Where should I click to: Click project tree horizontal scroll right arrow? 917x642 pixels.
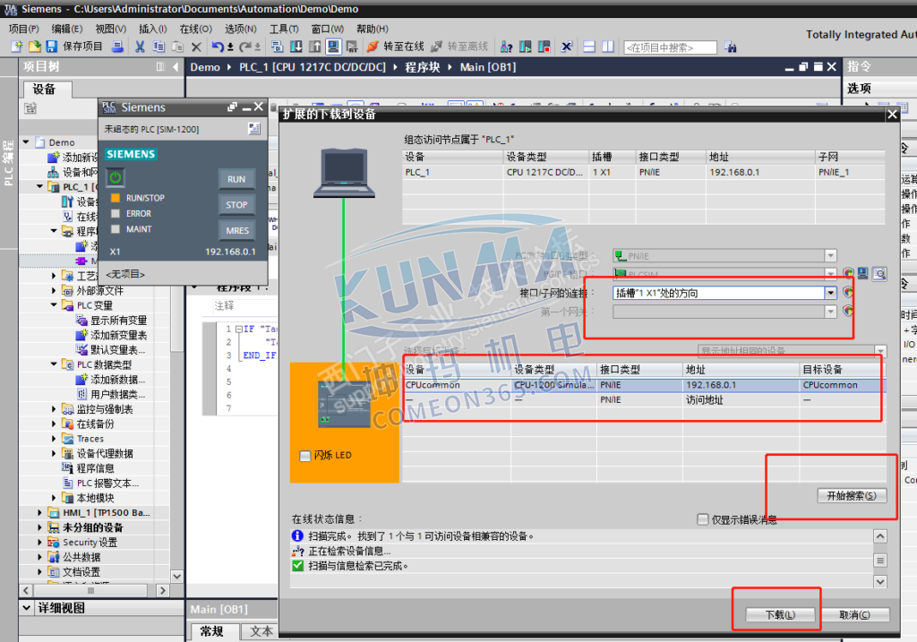[163, 591]
